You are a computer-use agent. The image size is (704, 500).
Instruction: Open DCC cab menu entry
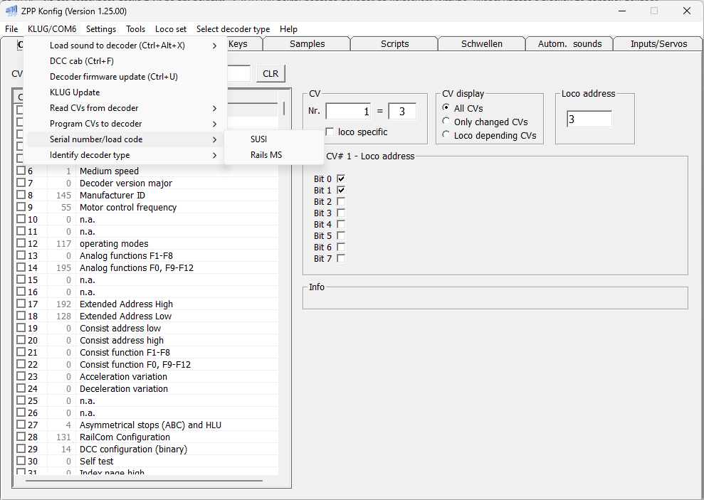pos(81,61)
